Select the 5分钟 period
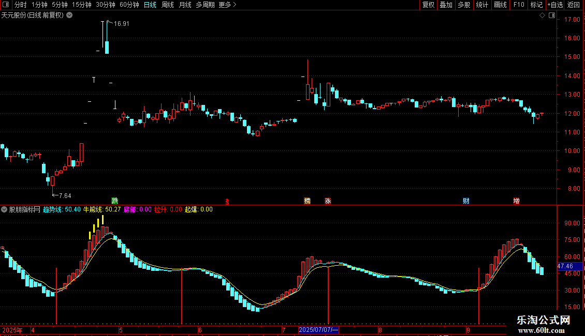The image size is (585, 336). (60, 5)
